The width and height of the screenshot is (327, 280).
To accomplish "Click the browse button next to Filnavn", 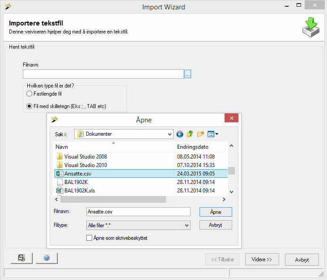I will 188,74.
